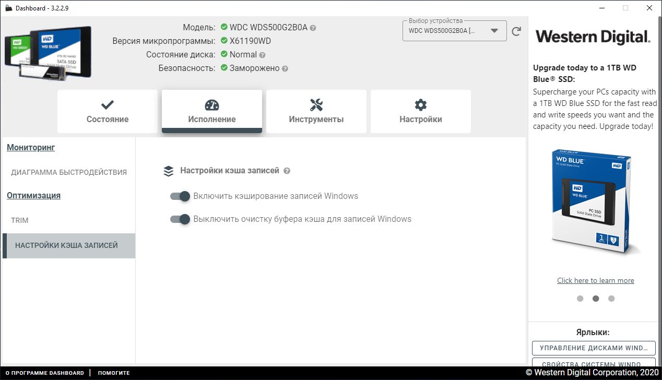Click the model name WDC WDS500G2B0A text
The height and width of the screenshot is (380, 662).
click(268, 27)
